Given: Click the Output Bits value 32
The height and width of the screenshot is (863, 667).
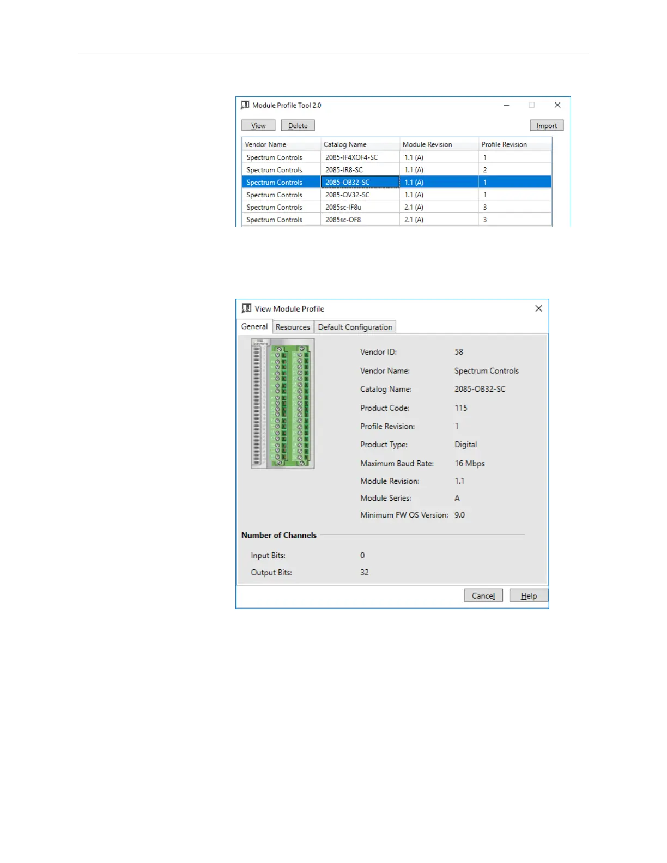Looking at the screenshot, I should pyautogui.click(x=365, y=572).
